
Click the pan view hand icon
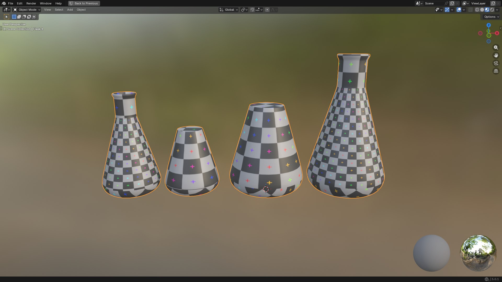tap(496, 55)
